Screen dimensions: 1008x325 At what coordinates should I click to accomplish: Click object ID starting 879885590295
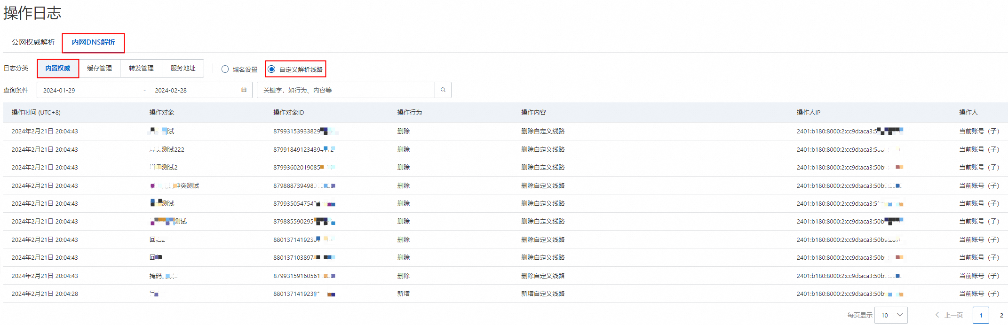pos(304,221)
